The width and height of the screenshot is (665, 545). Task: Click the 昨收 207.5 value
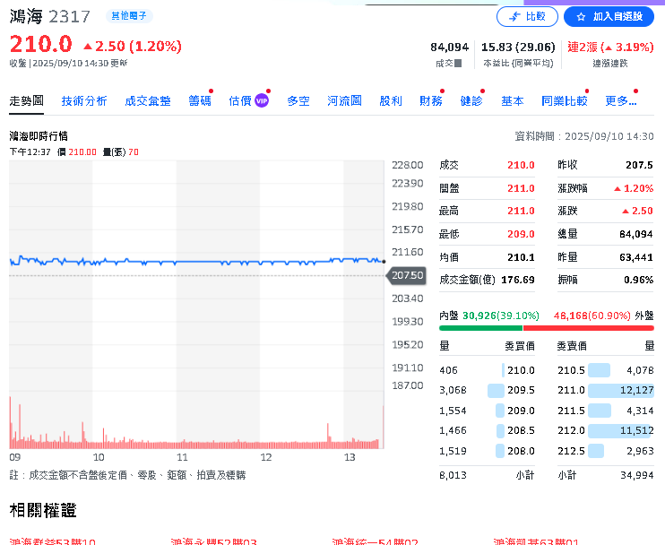pyautogui.click(x=639, y=165)
